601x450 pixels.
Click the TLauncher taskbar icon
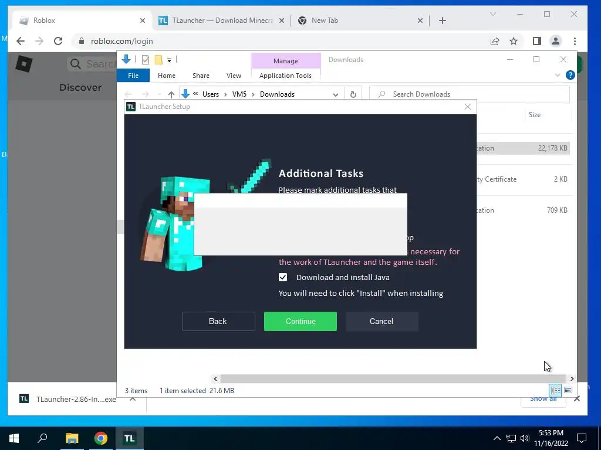[130, 438]
